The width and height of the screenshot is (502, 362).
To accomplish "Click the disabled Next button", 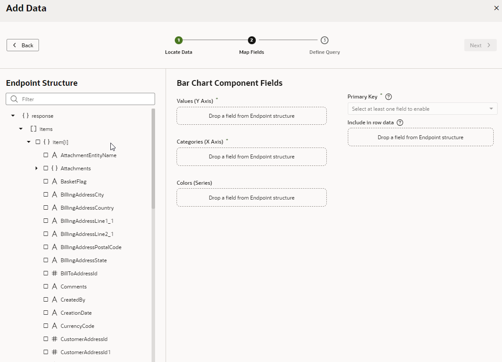I will [480, 45].
